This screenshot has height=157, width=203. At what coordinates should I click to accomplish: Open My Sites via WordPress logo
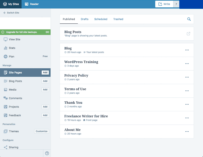5,4
